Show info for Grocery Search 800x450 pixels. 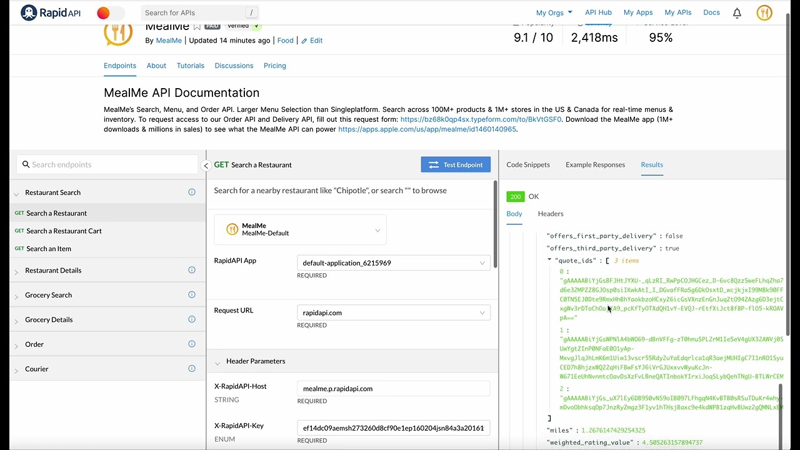pyautogui.click(x=192, y=294)
